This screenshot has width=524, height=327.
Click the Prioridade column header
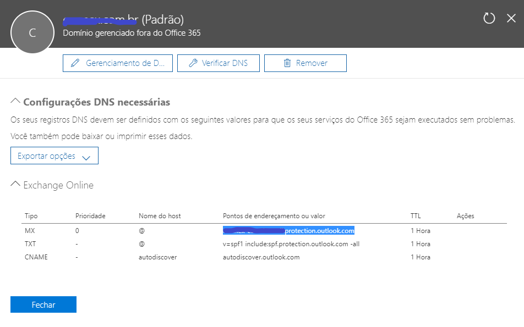pyautogui.click(x=90, y=216)
